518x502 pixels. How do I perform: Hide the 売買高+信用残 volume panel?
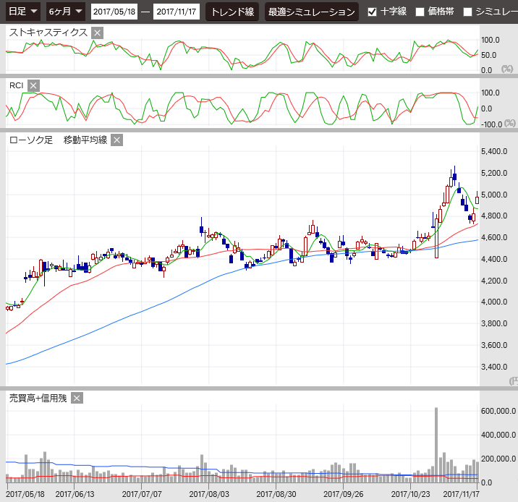coord(77,398)
